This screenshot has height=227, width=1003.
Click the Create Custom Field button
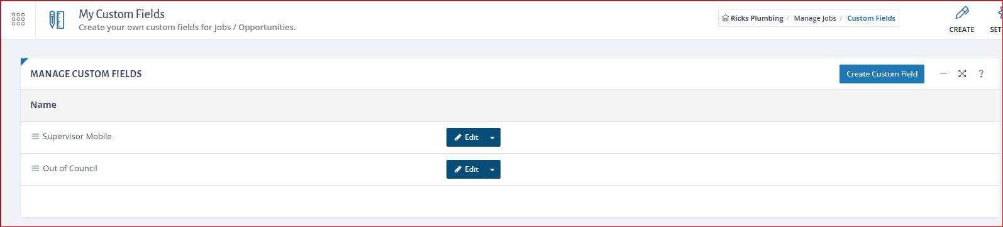coord(882,74)
